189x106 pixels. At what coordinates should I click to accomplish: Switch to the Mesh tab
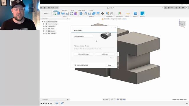[x=72, y=10]
